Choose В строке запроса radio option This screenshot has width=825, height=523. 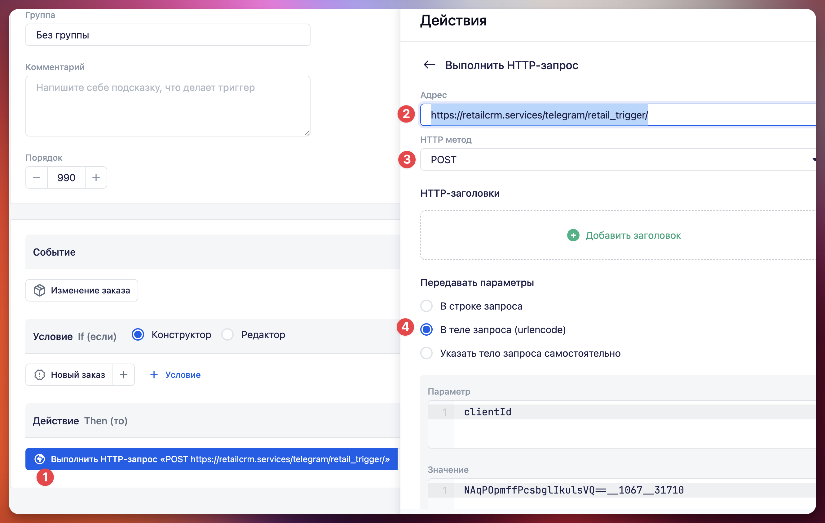(x=426, y=306)
